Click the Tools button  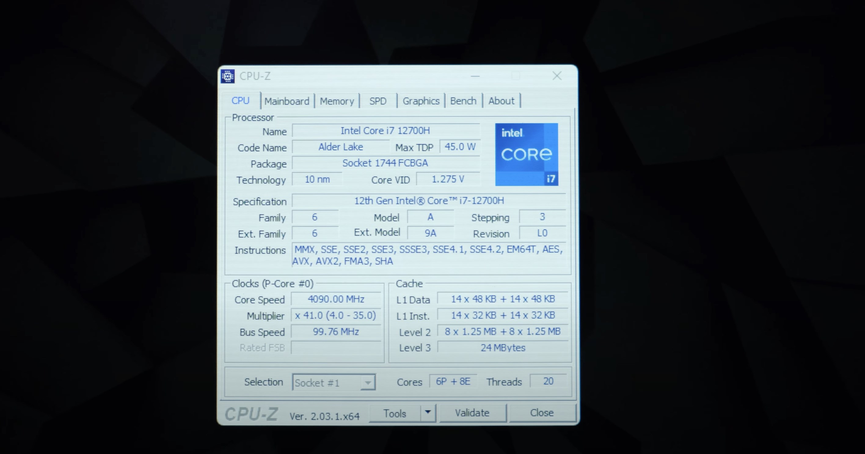[x=395, y=413]
